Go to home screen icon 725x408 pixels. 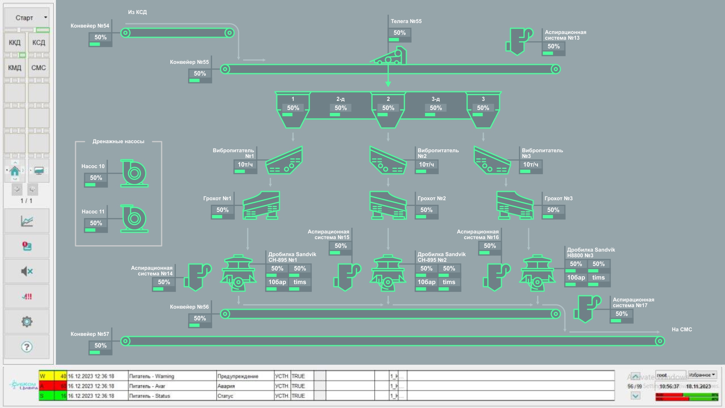coord(15,171)
